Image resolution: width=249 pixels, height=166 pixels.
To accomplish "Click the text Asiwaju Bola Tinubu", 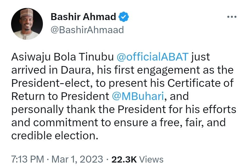I will [x=57, y=57].
